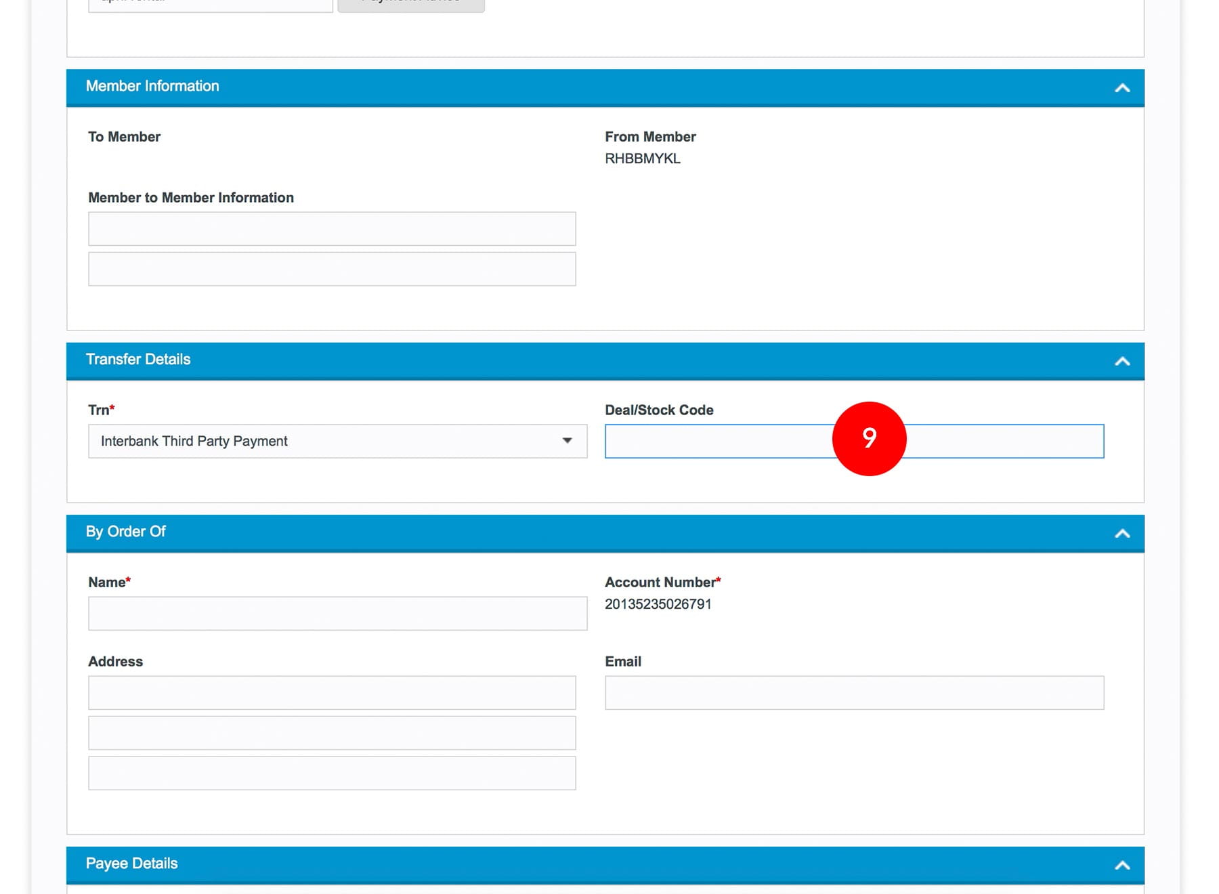Click second Member to Member Information field
This screenshot has width=1219, height=894.
[x=332, y=270]
